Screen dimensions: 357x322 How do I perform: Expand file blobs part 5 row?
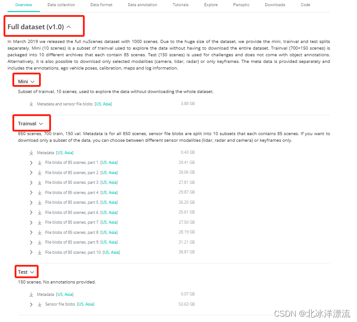pyautogui.click(x=31, y=202)
